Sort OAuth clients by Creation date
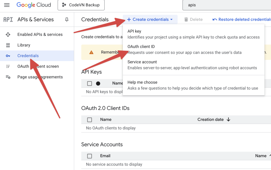This screenshot has width=271, height=170. pos(210,120)
